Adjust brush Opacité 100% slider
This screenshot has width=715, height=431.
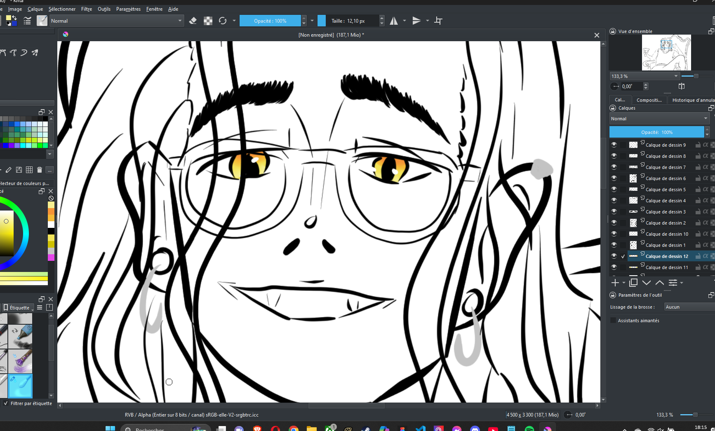270,21
